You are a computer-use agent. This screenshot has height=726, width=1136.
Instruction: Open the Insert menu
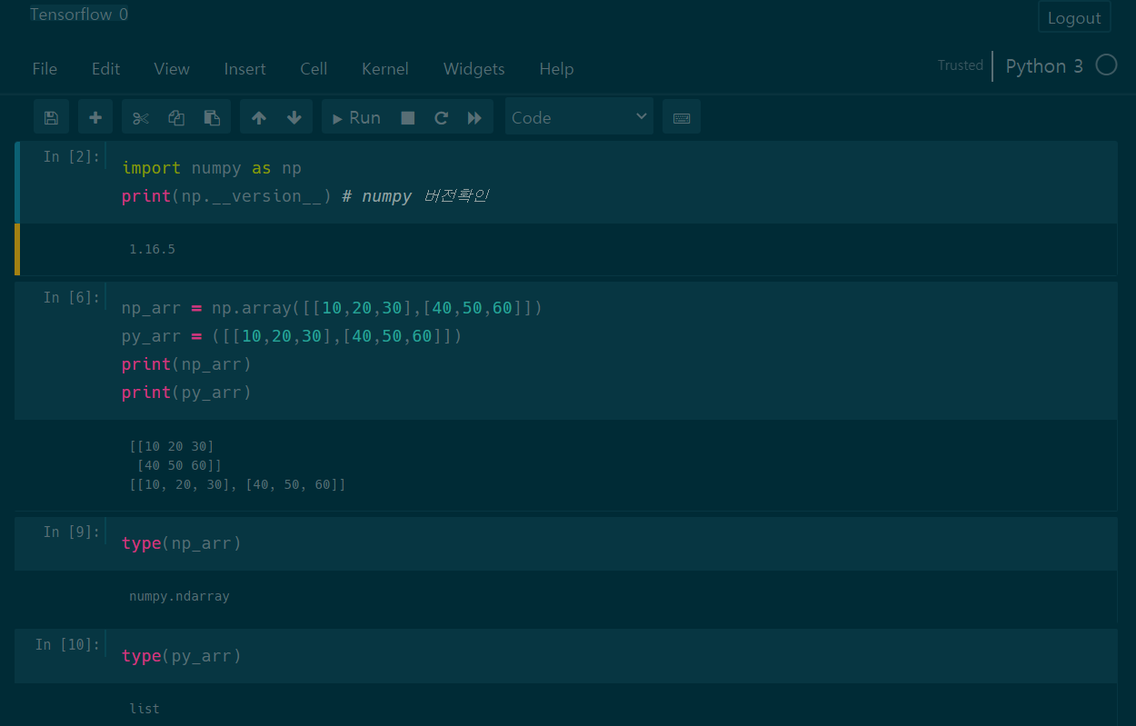pos(245,69)
